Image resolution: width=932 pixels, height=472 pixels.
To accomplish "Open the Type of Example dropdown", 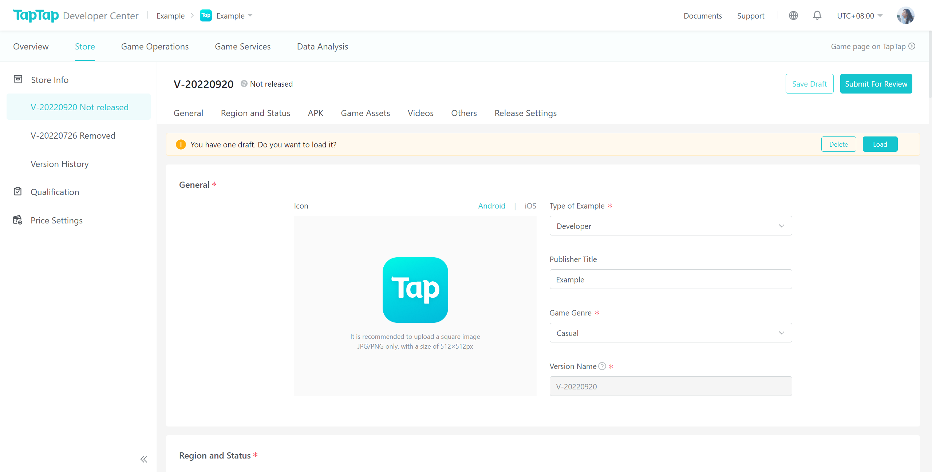I will click(671, 226).
